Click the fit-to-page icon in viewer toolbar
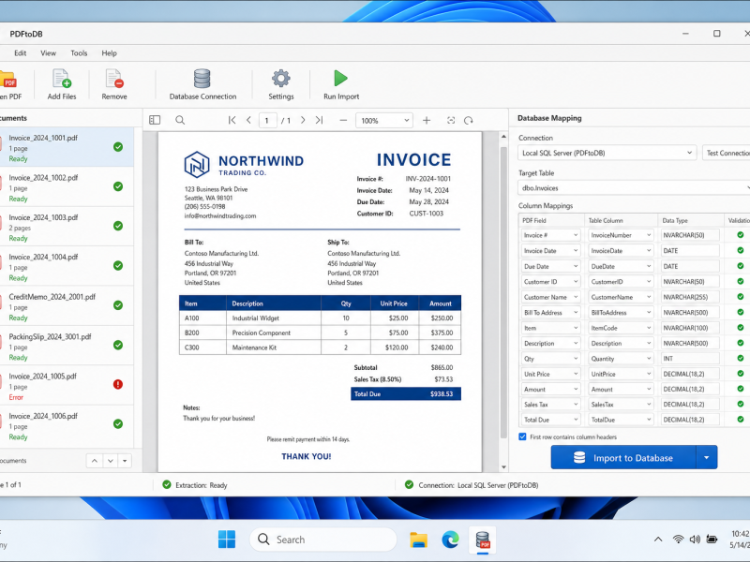Image resolution: width=750 pixels, height=562 pixels. pyautogui.click(x=451, y=121)
